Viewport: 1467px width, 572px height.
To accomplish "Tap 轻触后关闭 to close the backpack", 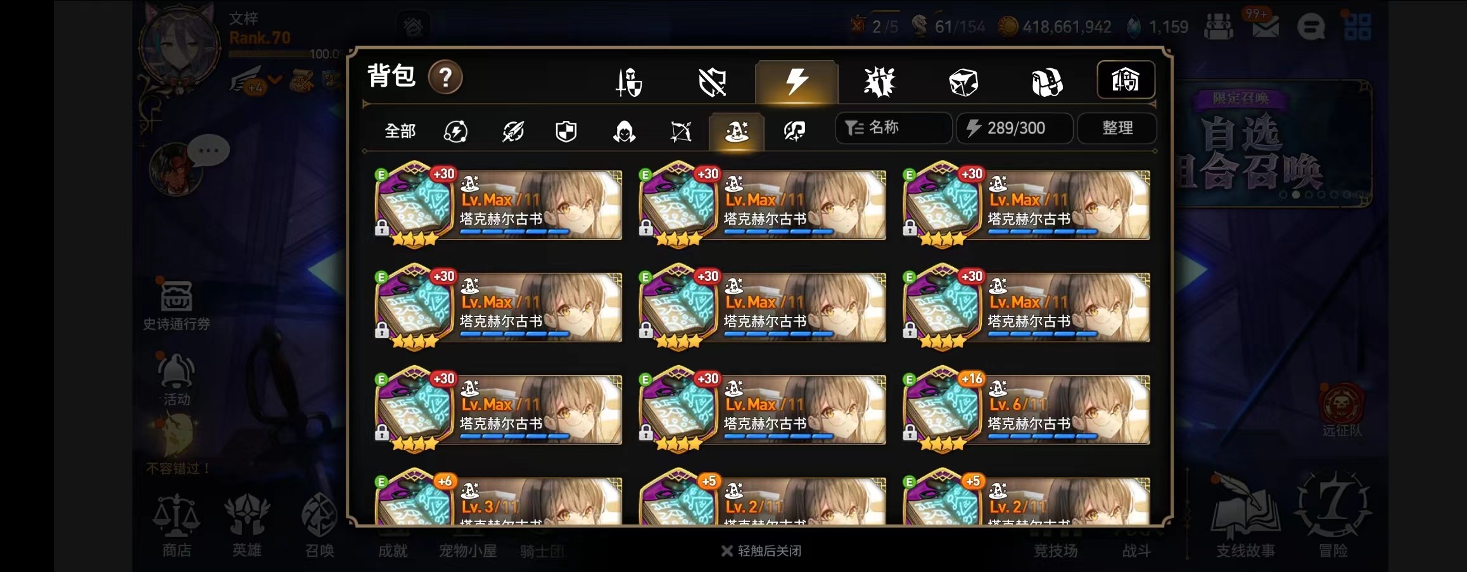I will [x=761, y=551].
